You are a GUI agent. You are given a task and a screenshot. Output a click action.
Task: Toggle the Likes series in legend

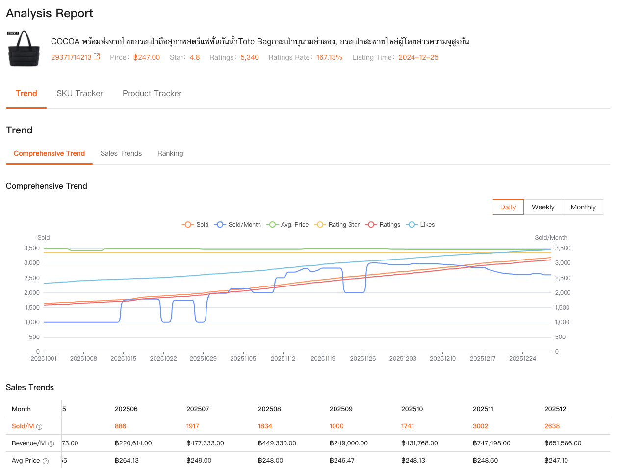click(421, 225)
